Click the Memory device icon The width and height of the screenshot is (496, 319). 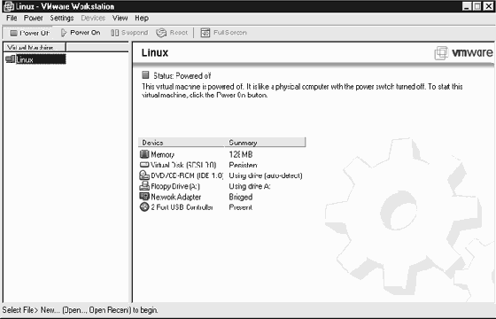[144, 154]
